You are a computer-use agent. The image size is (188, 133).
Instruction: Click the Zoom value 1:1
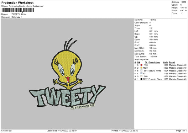[x=182, y=13]
